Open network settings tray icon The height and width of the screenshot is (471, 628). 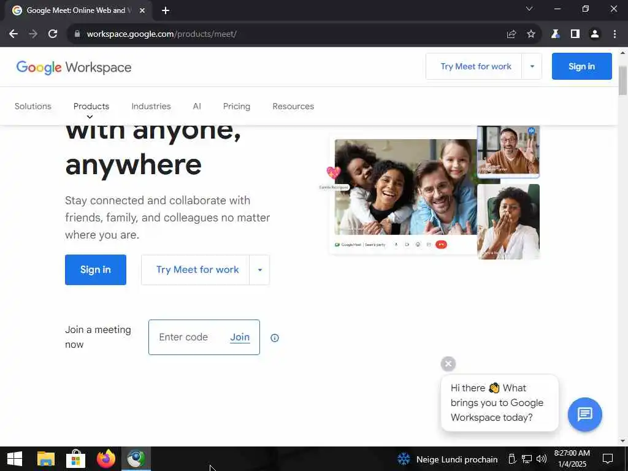[527, 459]
